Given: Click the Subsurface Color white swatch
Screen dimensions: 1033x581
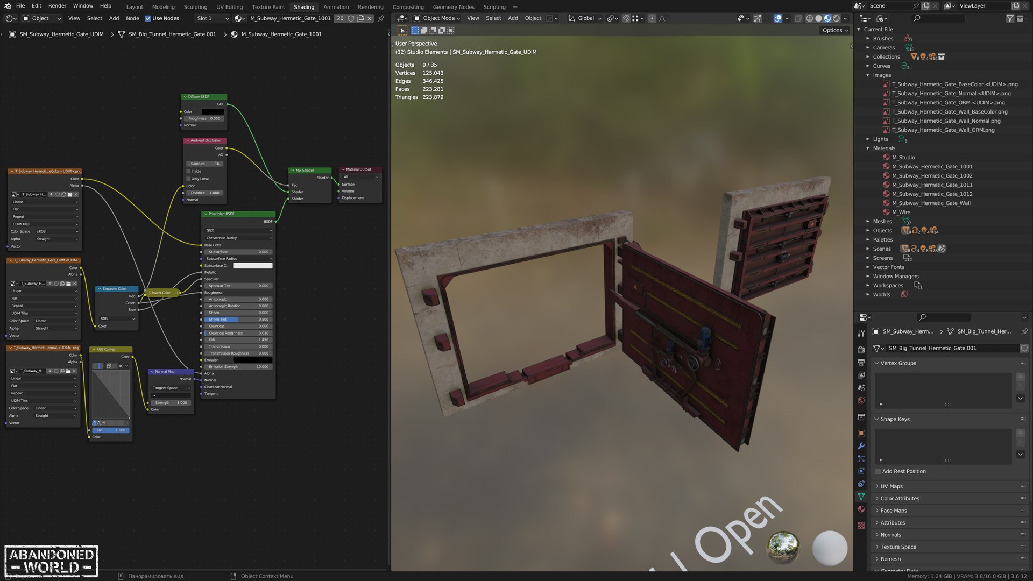Looking at the screenshot, I should [252, 266].
